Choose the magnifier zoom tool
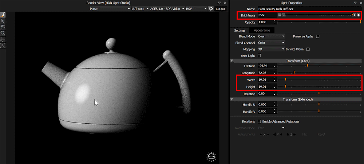This screenshot has height=164, width=364. pos(3,33)
